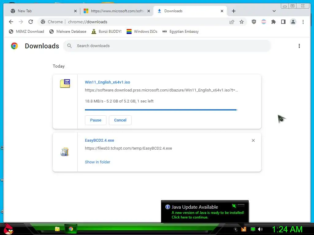Cancel the Win11 ISO download
The width and height of the screenshot is (314, 235).
click(120, 120)
